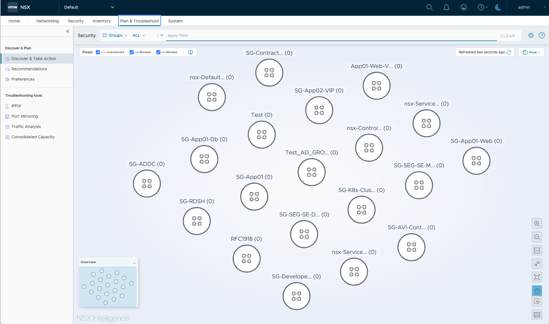Click the search icon in header
This screenshot has width=549, height=324.
click(x=429, y=7)
